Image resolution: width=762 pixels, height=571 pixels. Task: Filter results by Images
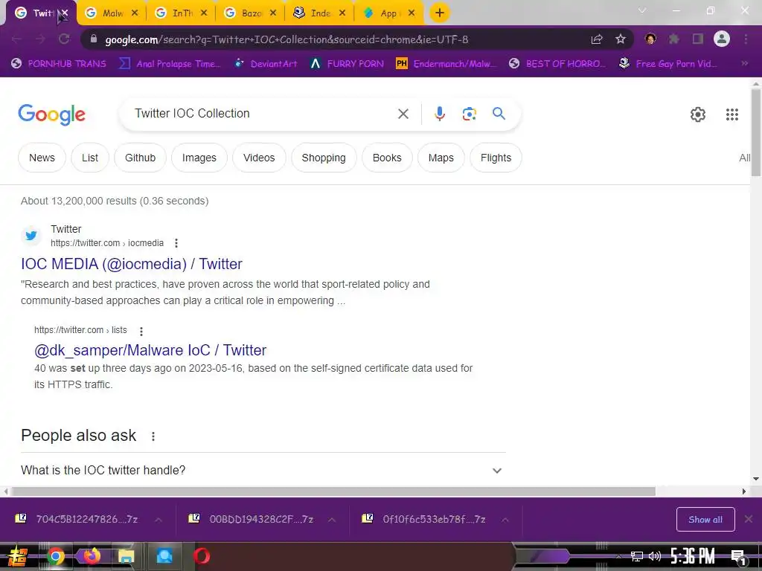click(x=199, y=158)
